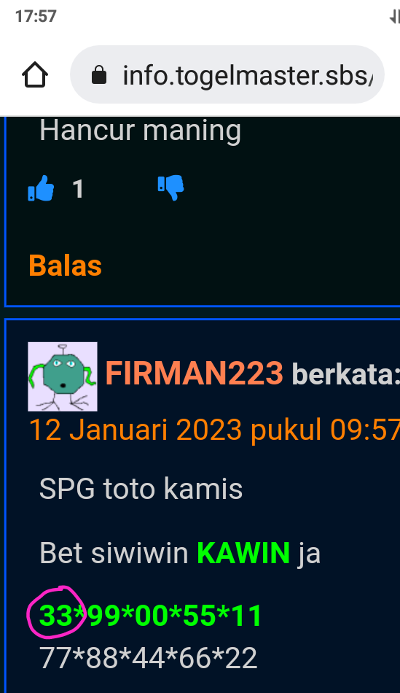Reply using the orange Balas link
The image size is (400, 693).
coord(66,266)
